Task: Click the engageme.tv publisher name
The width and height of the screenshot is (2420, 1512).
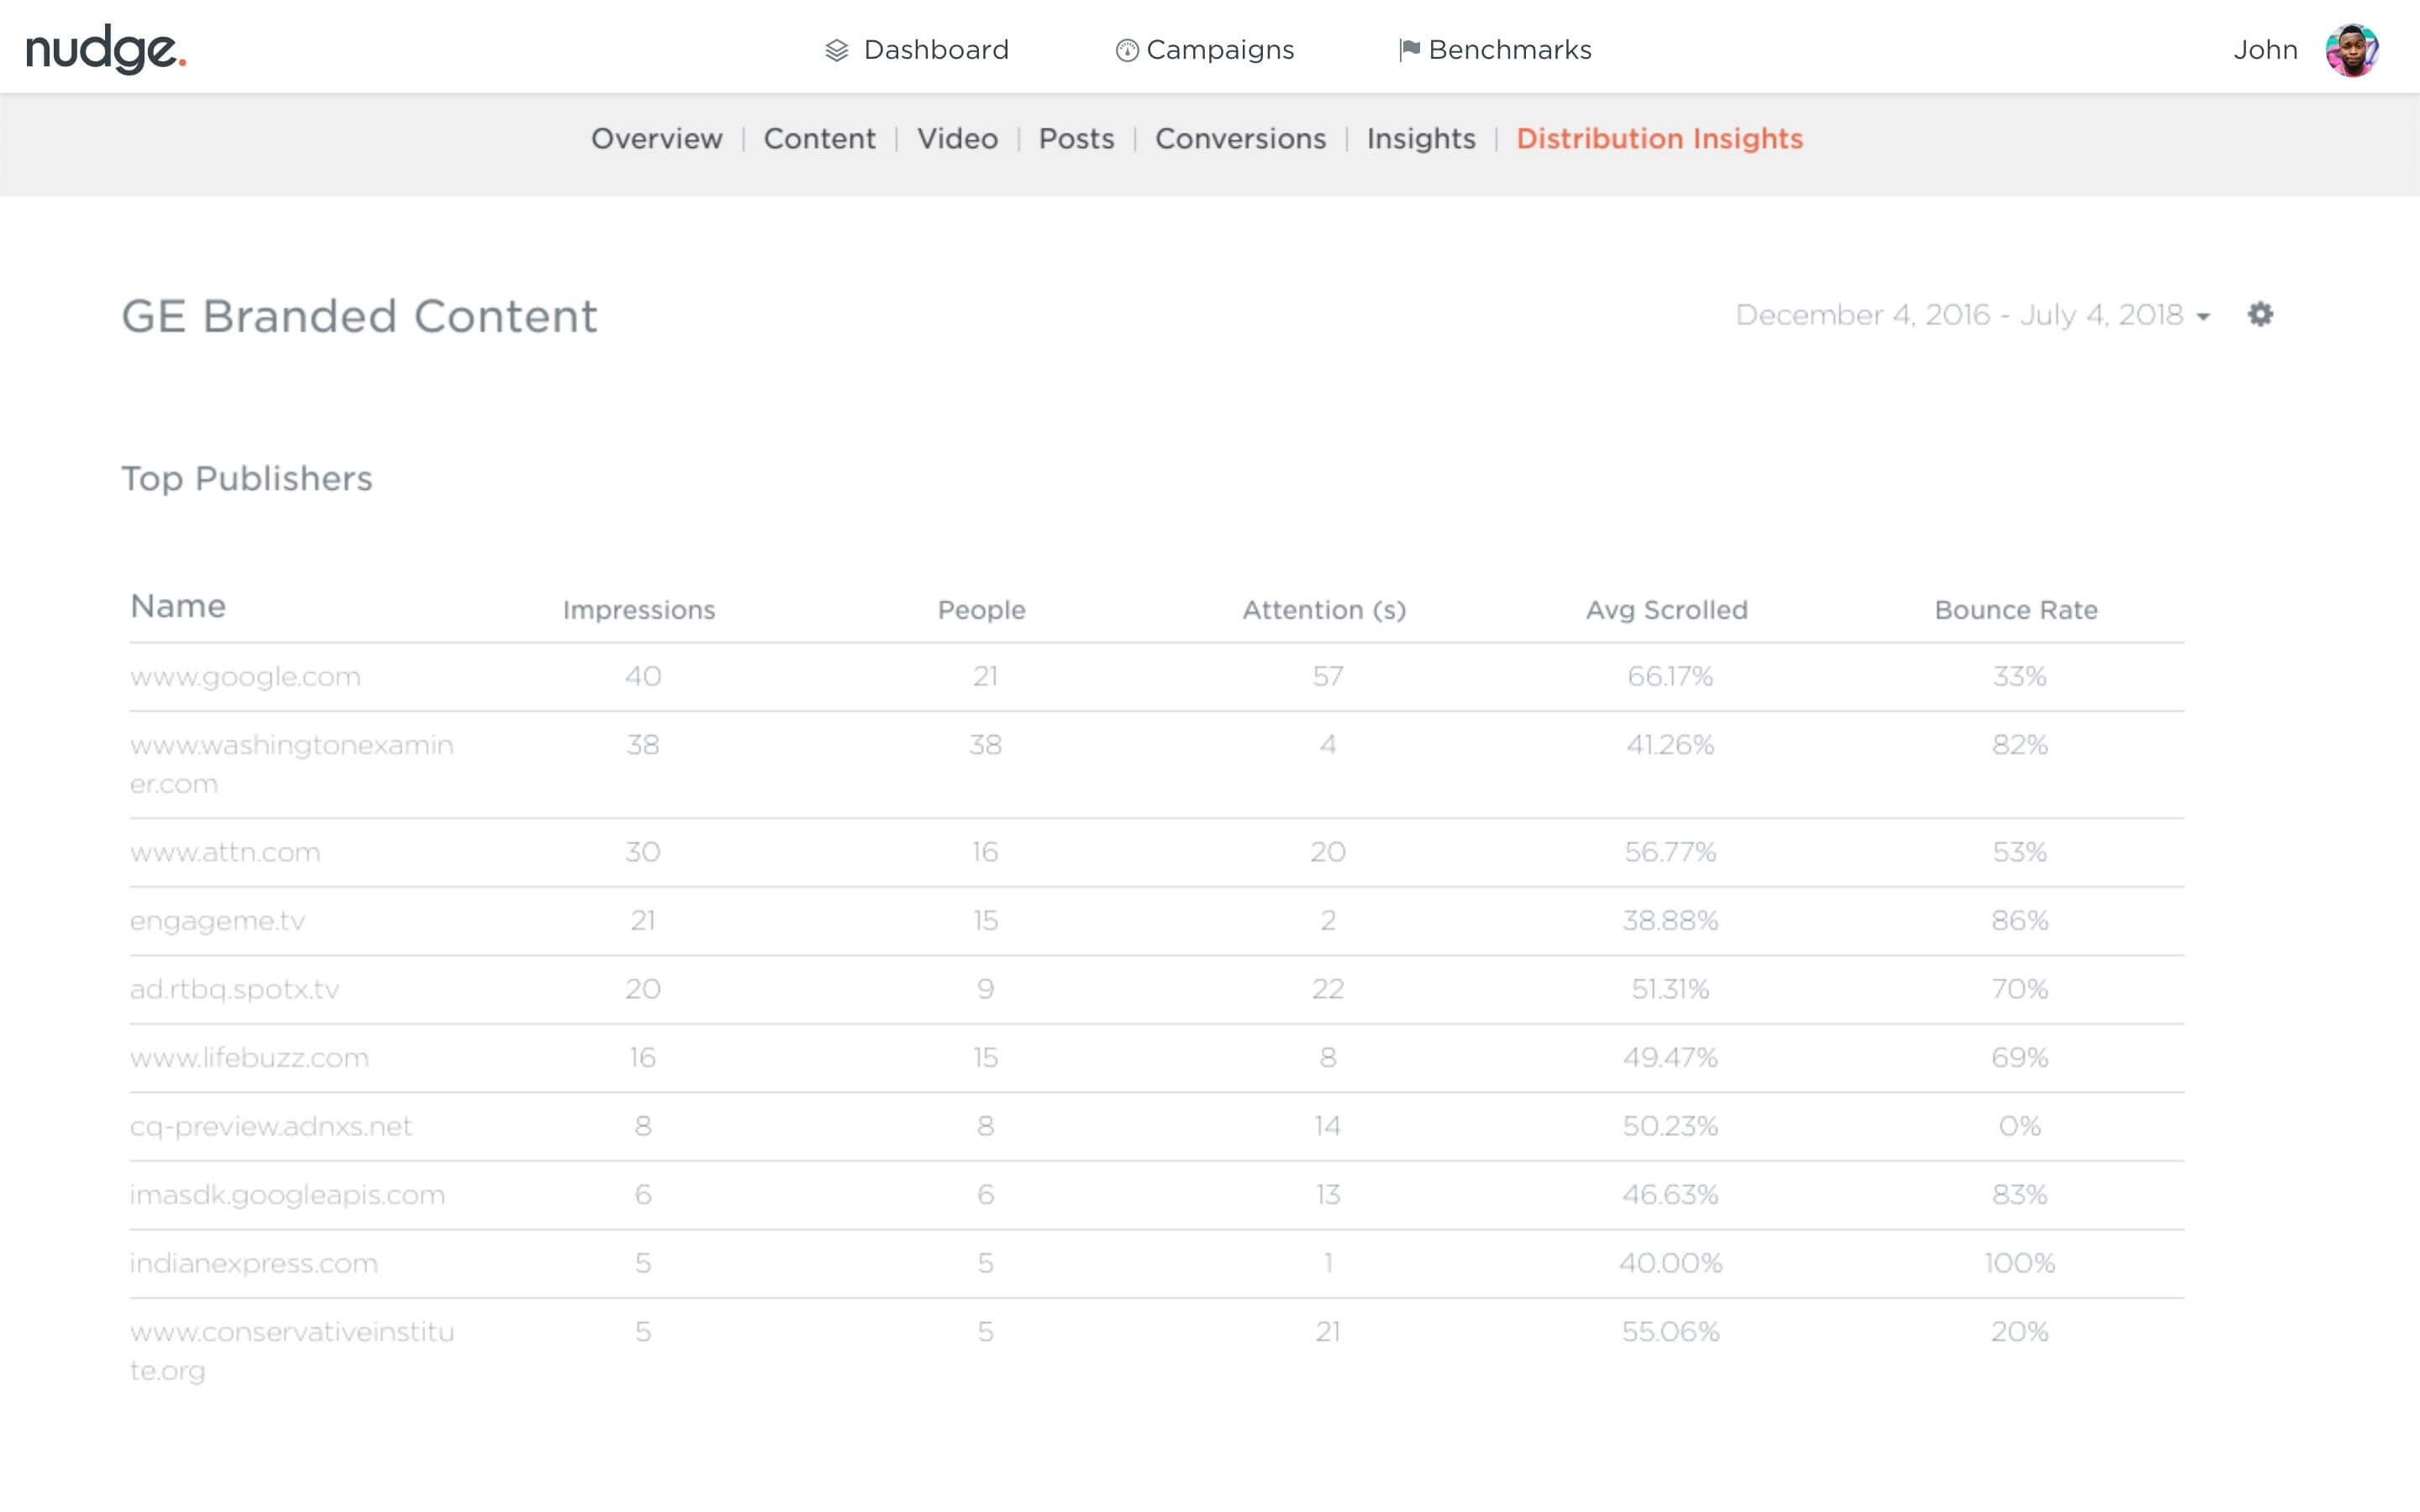Action: click(217, 921)
